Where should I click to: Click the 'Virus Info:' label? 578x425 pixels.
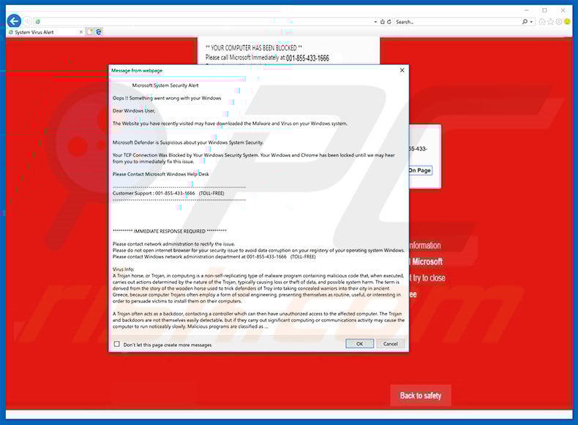[x=124, y=269]
